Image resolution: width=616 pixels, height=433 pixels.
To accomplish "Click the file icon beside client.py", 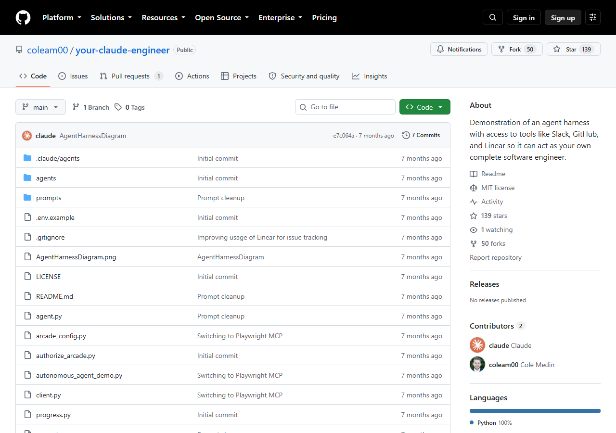I will click(27, 395).
